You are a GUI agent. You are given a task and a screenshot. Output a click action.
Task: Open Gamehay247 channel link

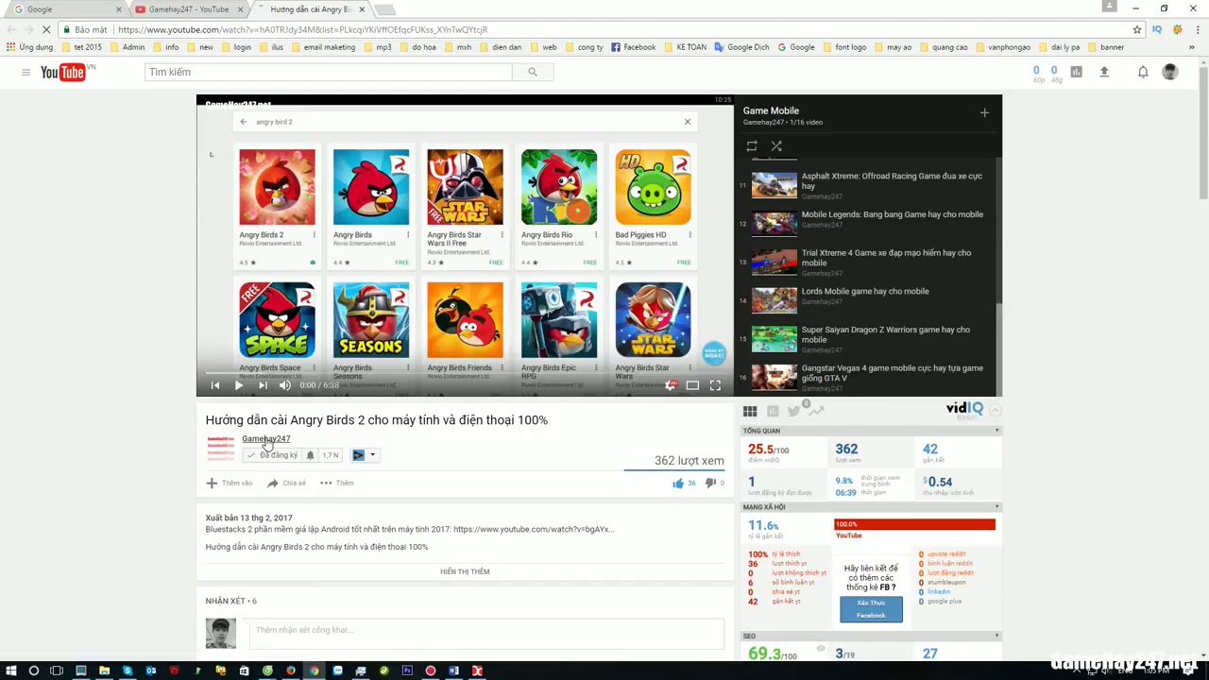[x=265, y=438]
